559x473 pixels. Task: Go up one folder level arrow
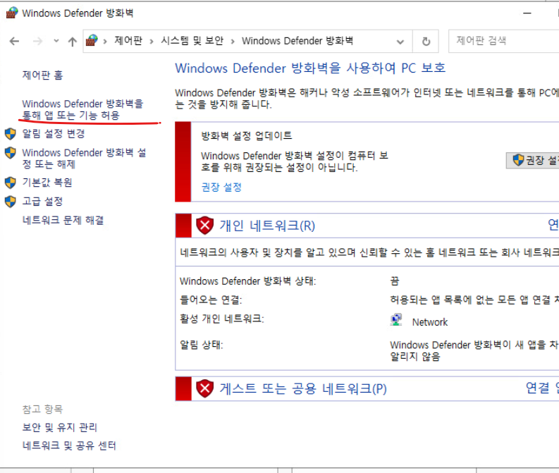(x=73, y=42)
